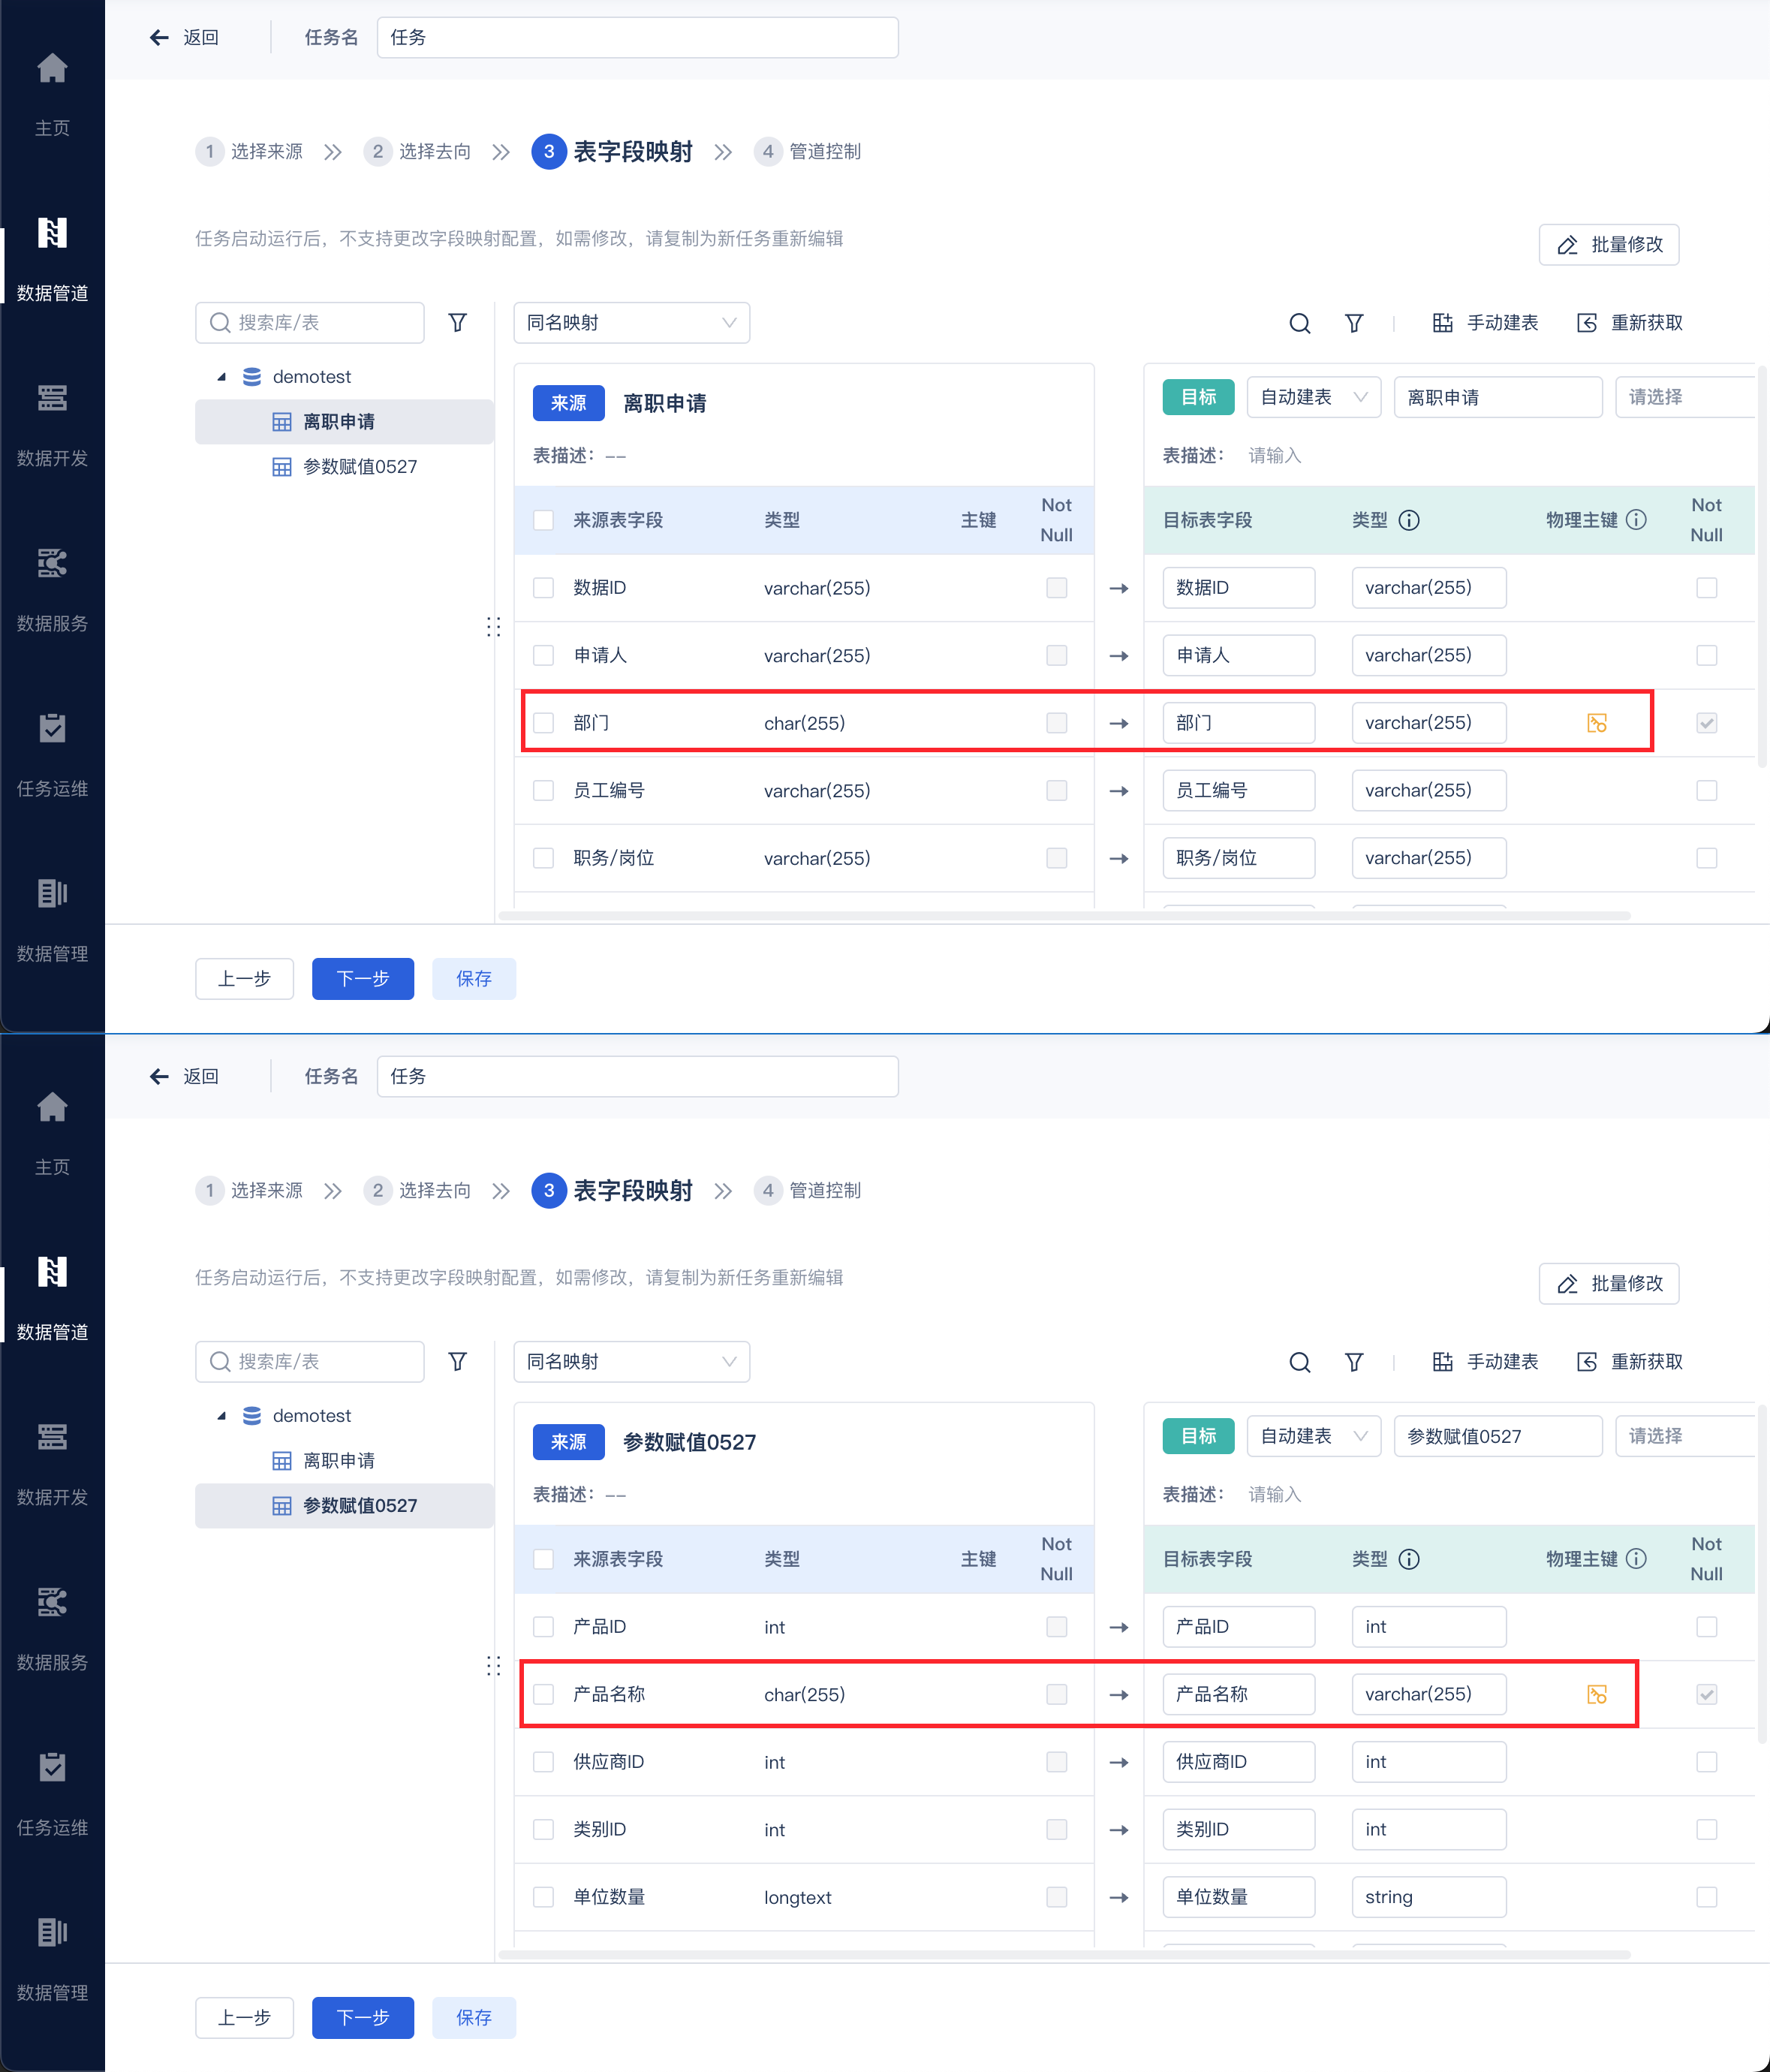The height and width of the screenshot is (2072, 1770).
Task: Collapse demotest tree node above the selected 离职申请
Action: click(222, 377)
